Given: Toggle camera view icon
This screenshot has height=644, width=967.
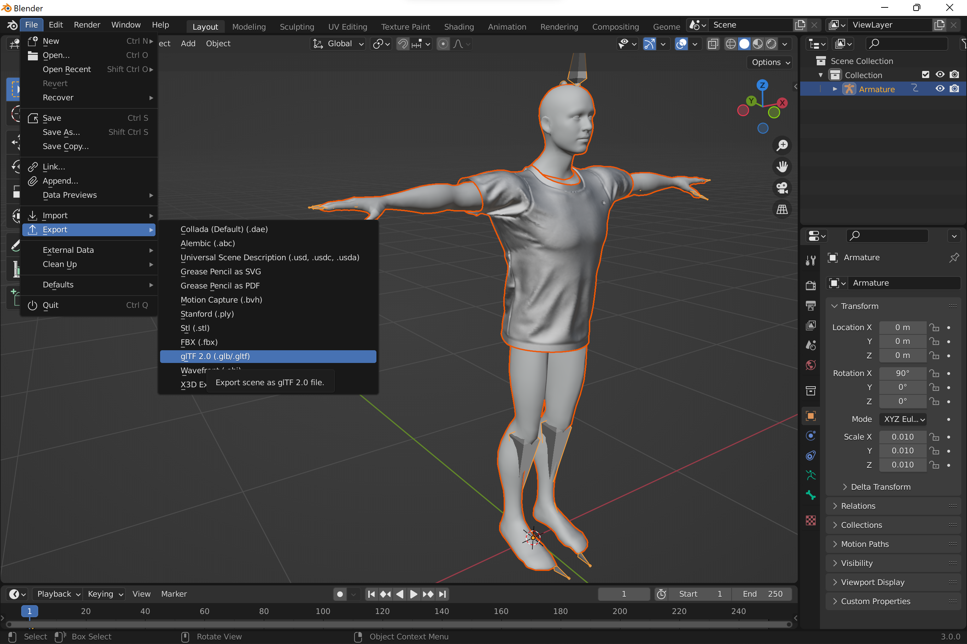Looking at the screenshot, I should pyautogui.click(x=782, y=188).
